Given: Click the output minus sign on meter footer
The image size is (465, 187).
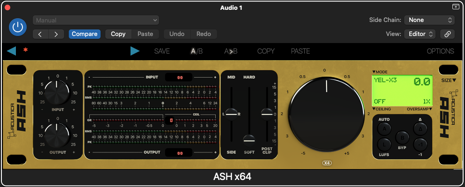Looking at the screenshot, I should (x=89, y=152).
